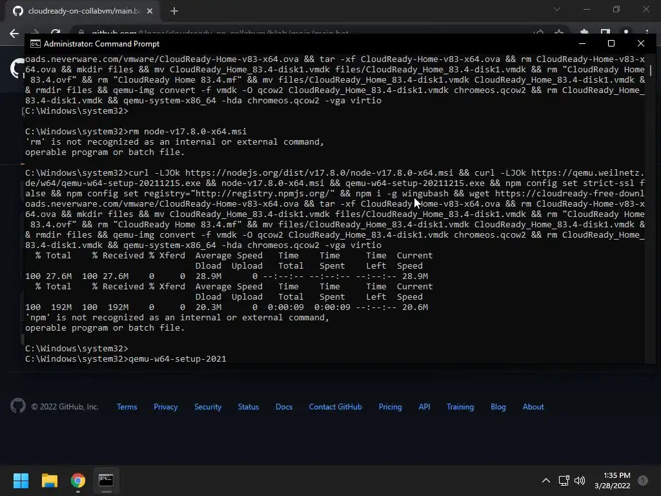661x496 pixels.
Task: Click the Command Prompt window title text
Action: pos(101,44)
